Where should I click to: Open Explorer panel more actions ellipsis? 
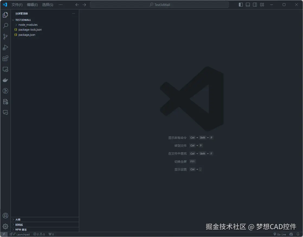[73, 13]
